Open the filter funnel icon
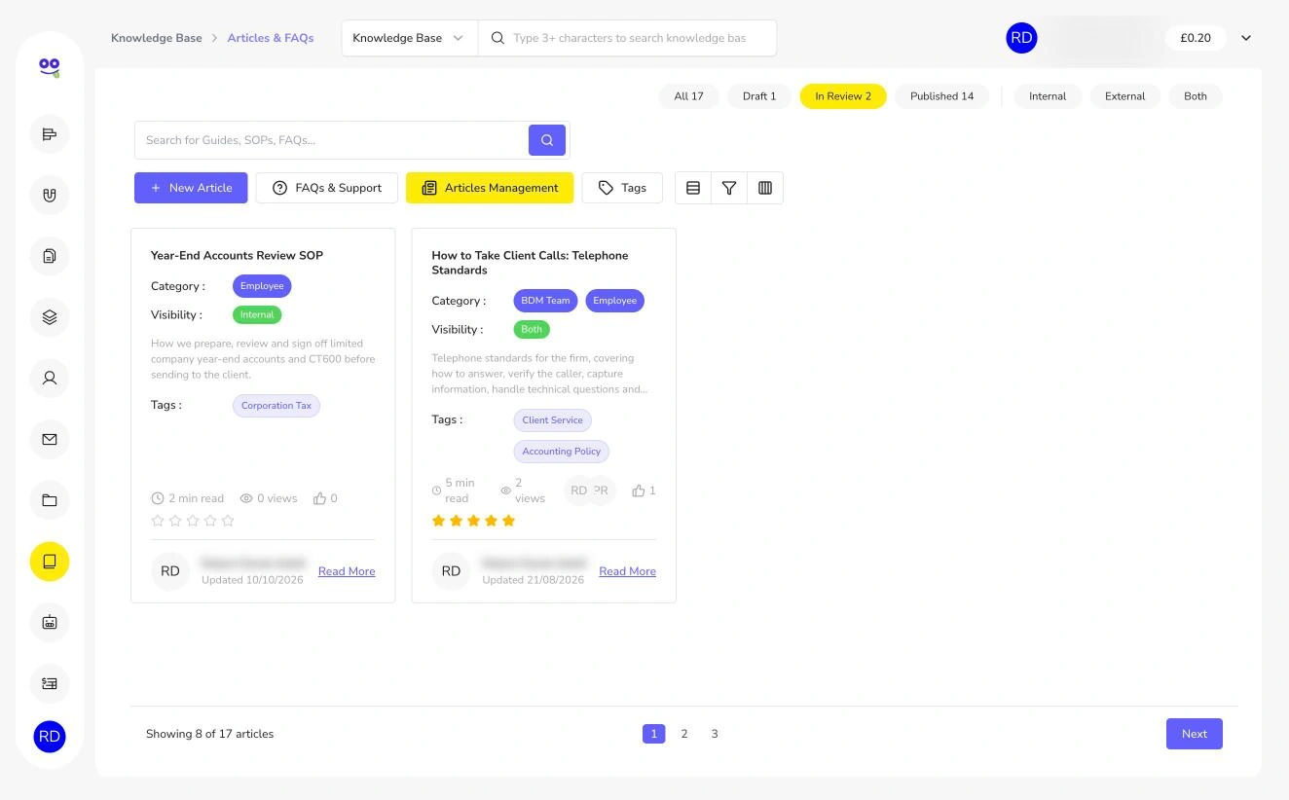1289x800 pixels. click(729, 188)
